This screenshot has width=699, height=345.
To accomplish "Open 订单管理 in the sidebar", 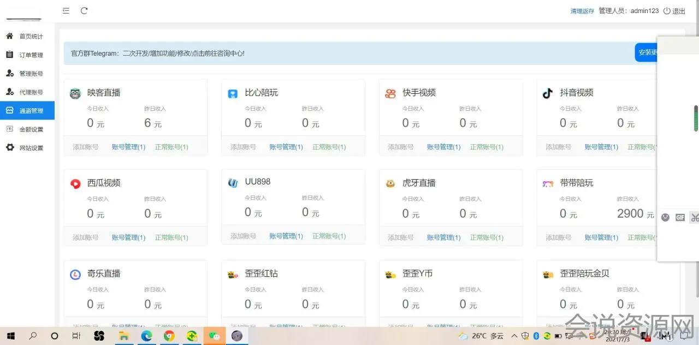I will (31, 55).
